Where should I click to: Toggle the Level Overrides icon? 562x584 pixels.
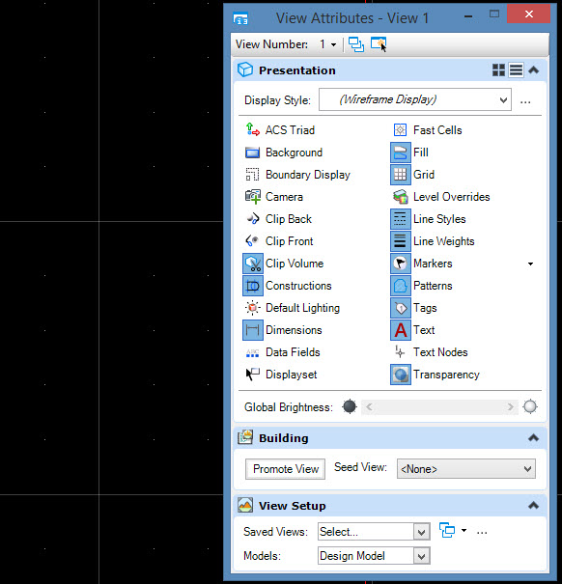[401, 197]
